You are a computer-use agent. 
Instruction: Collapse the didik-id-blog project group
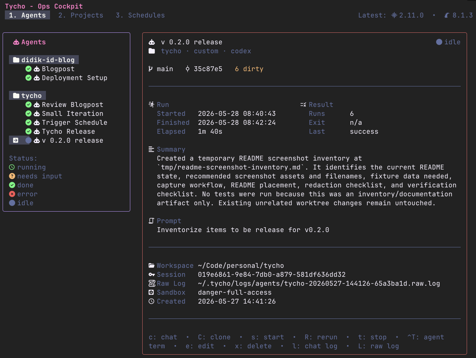pyautogui.click(x=44, y=60)
